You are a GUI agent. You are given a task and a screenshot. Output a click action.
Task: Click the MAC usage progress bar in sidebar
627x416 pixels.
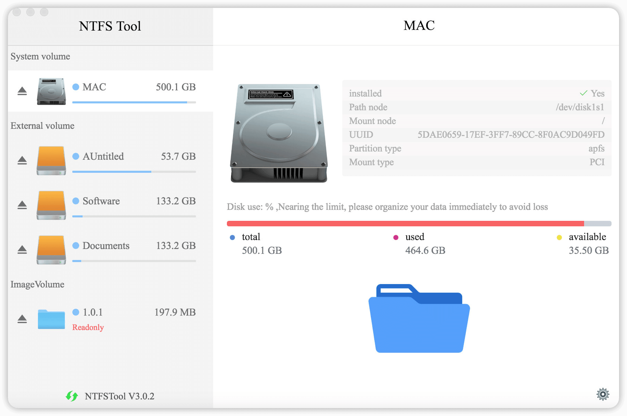click(x=134, y=102)
